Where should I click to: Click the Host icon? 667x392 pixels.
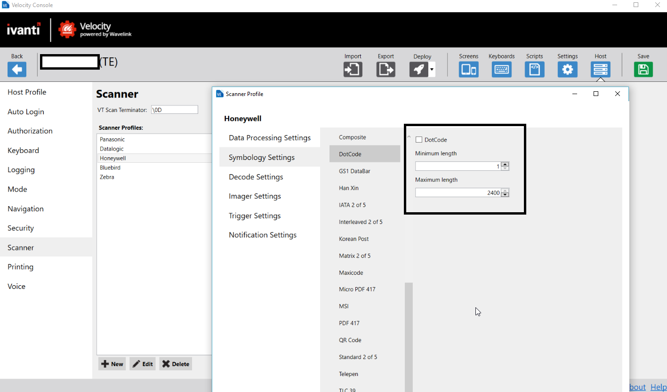(x=600, y=69)
